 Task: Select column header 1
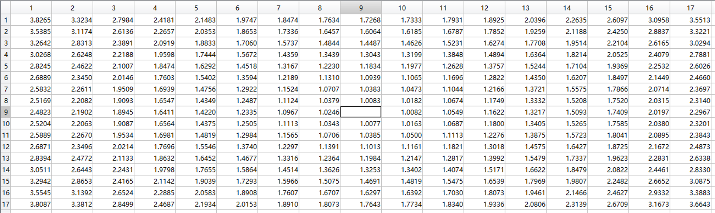click(x=31, y=8)
